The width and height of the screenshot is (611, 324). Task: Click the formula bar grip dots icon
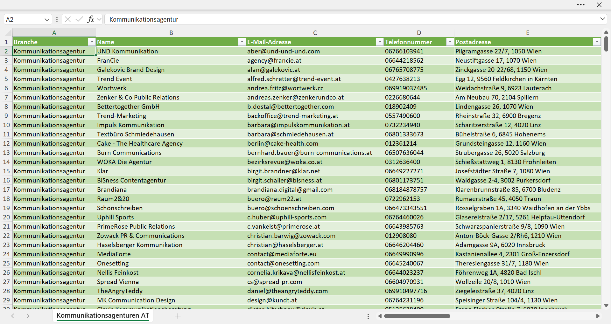tap(57, 19)
